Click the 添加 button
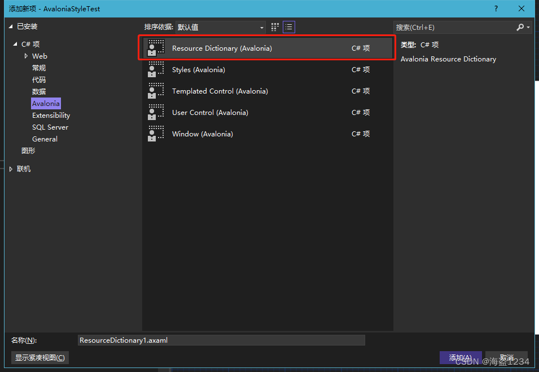 click(461, 357)
